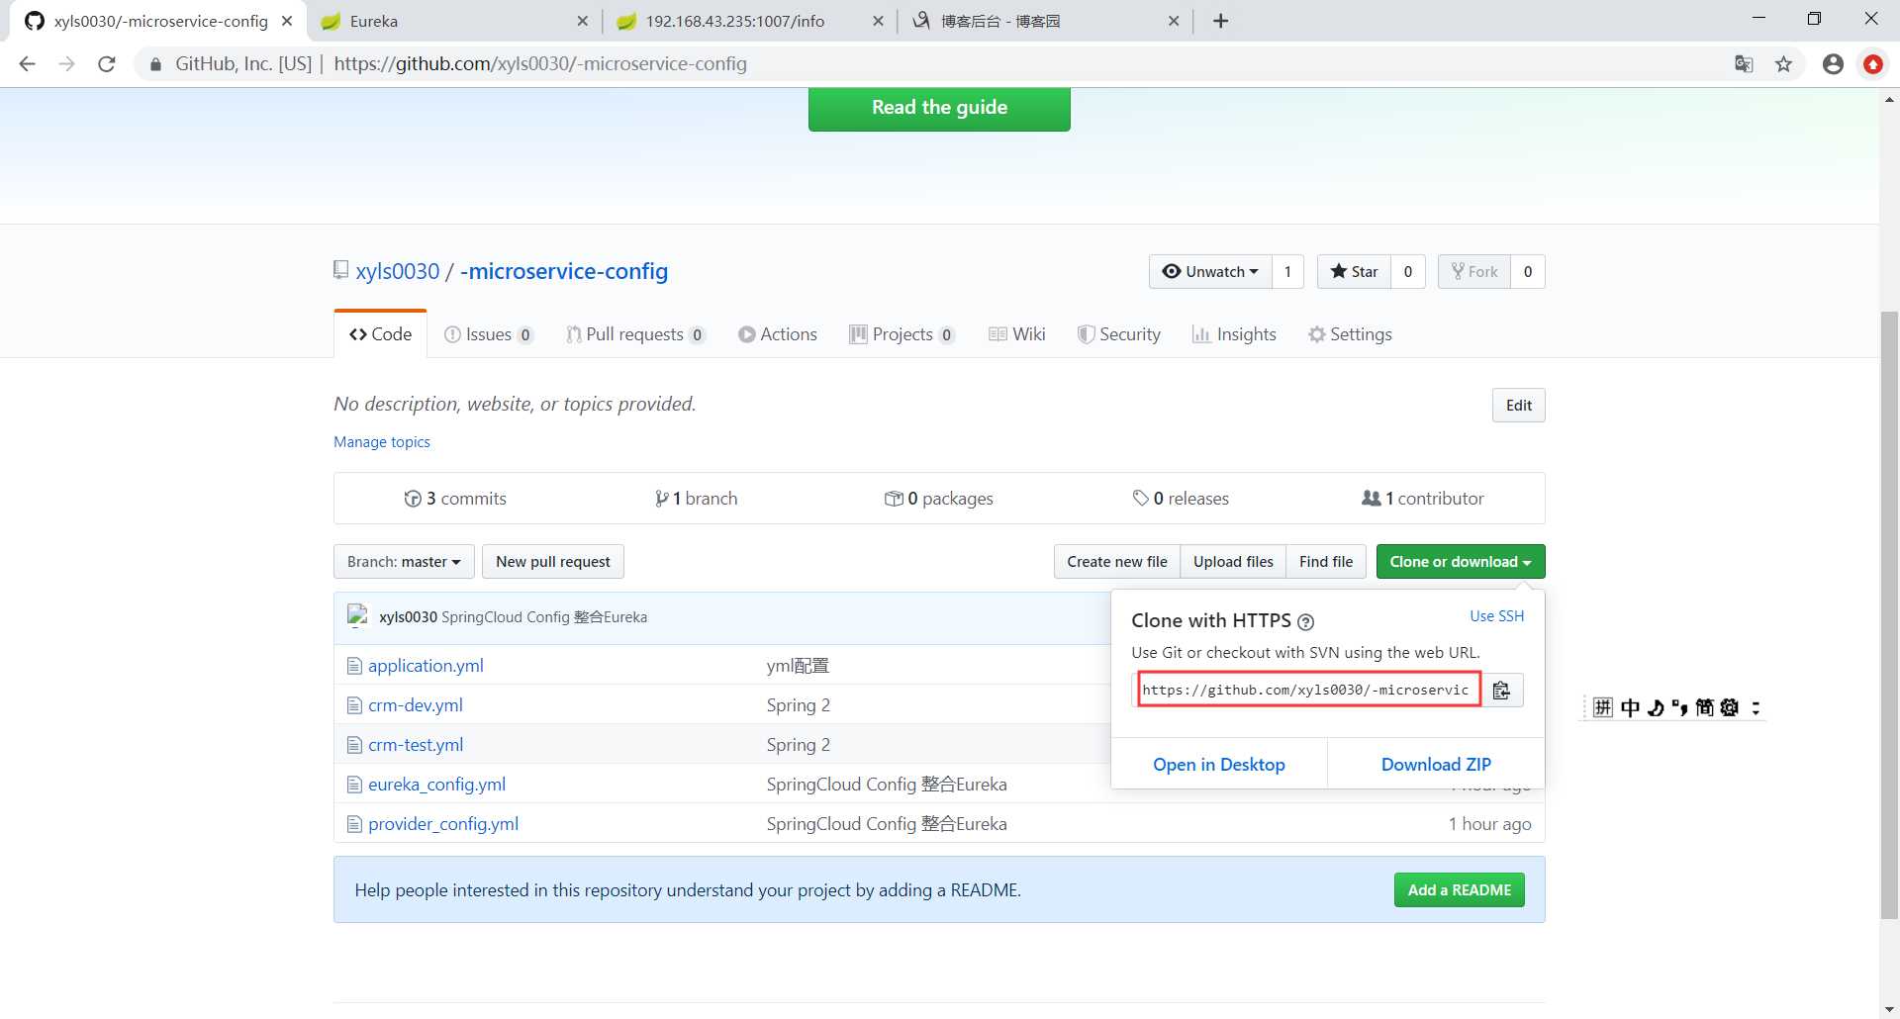
Task: Open the xyls0030 owner link
Action: coord(398,271)
